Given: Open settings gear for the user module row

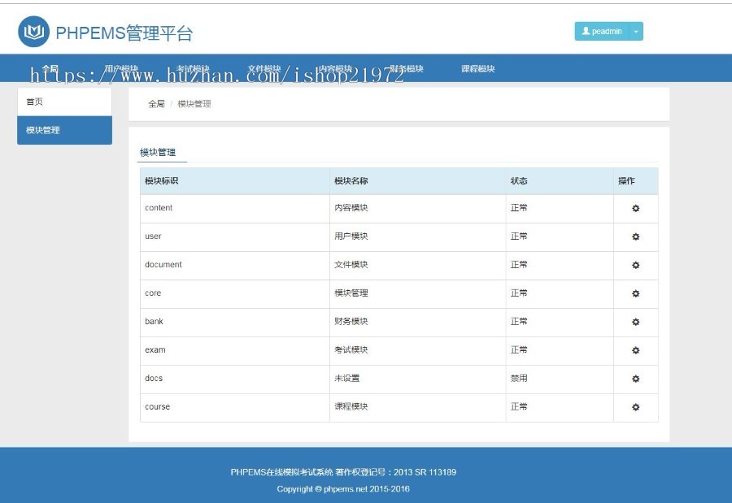Looking at the screenshot, I should 636,236.
